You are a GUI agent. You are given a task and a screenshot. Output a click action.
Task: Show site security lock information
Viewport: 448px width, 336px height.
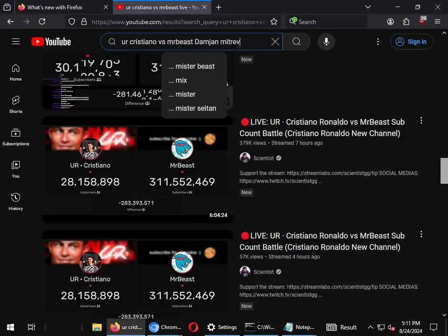click(84, 22)
